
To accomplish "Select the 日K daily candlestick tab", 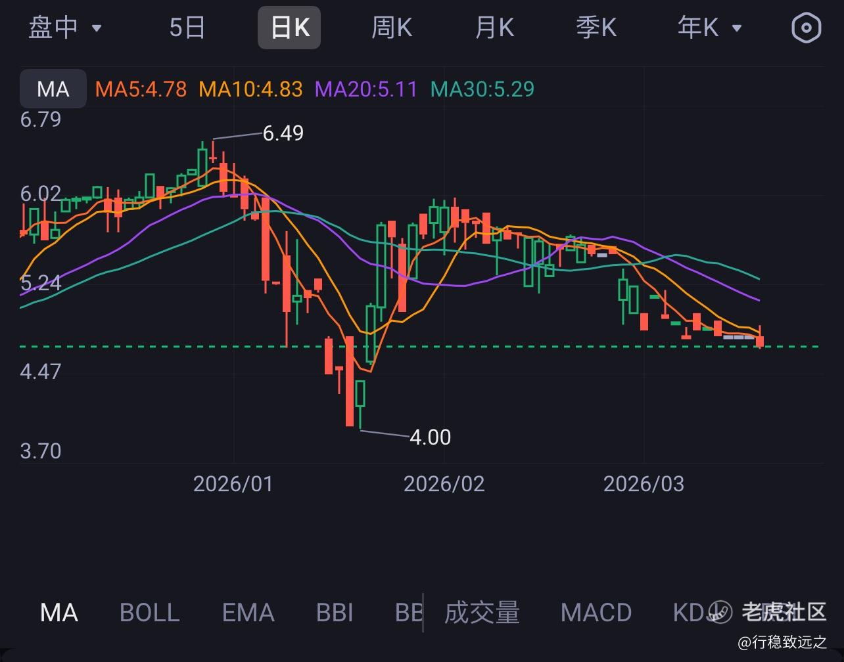I will 289,28.
